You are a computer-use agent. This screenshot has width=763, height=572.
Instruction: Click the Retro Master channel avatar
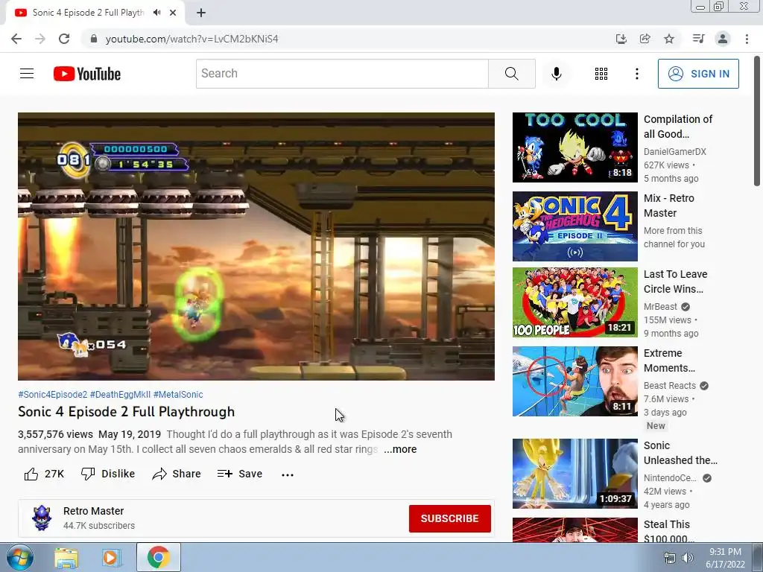(x=42, y=518)
